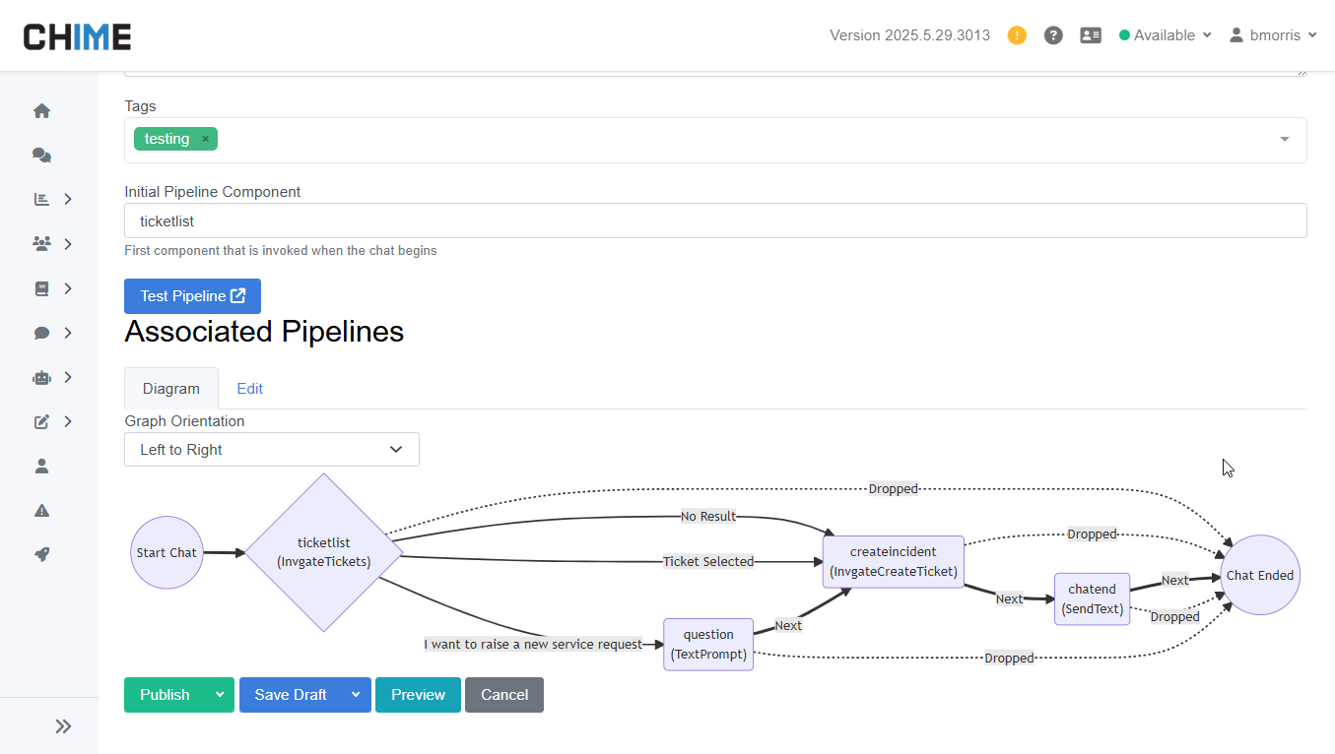Click the Preview button
The width and height of the screenshot is (1335, 754).
[x=418, y=695]
